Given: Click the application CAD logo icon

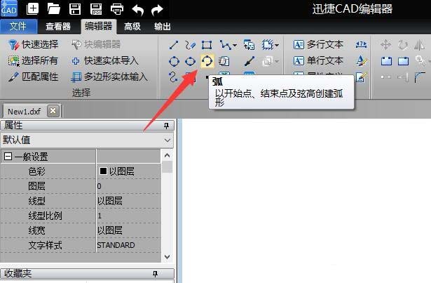Looking at the screenshot, I should pyautogui.click(x=9, y=8).
